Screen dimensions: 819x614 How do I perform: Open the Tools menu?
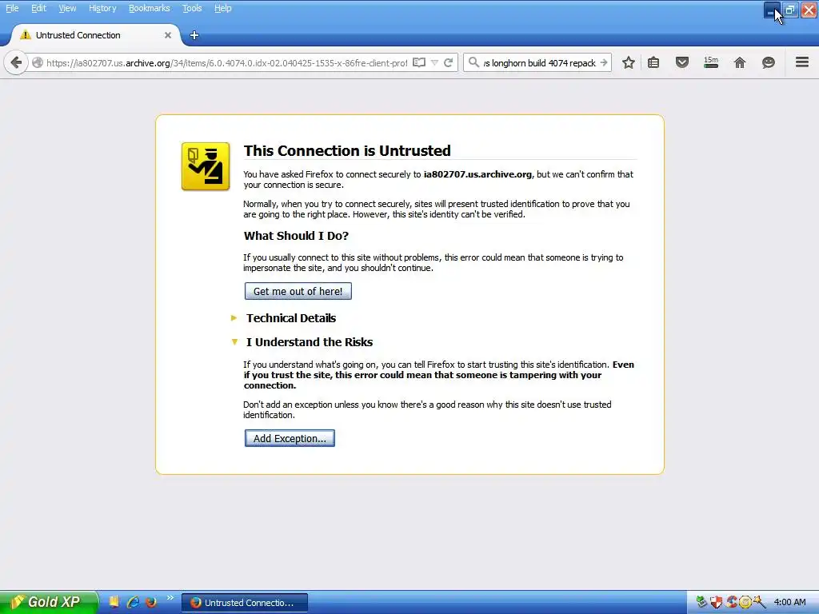(x=192, y=8)
